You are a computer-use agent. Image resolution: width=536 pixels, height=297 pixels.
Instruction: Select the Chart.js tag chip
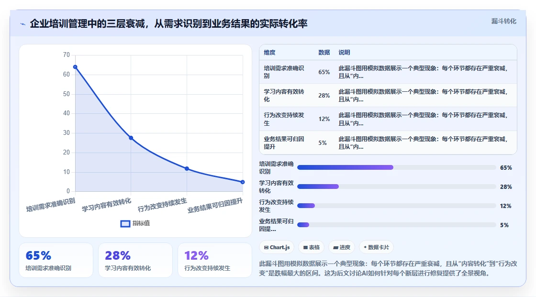(x=277, y=247)
